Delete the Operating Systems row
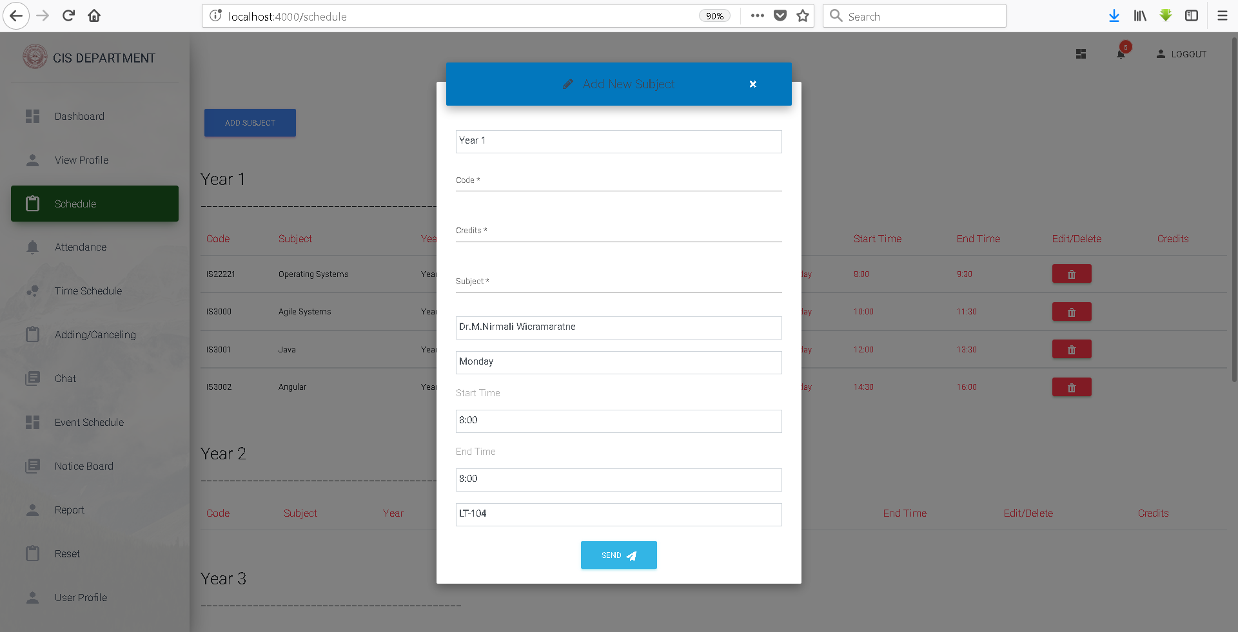This screenshot has height=632, width=1238. (x=1072, y=274)
